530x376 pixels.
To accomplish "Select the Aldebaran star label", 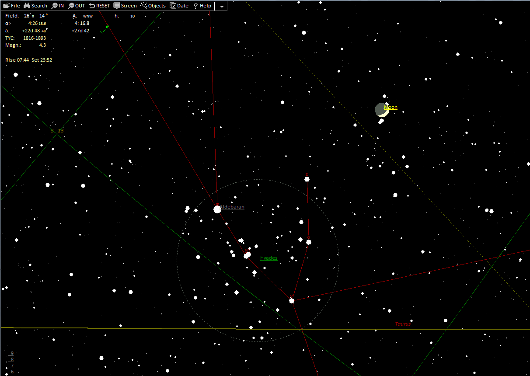I will (x=232, y=207).
